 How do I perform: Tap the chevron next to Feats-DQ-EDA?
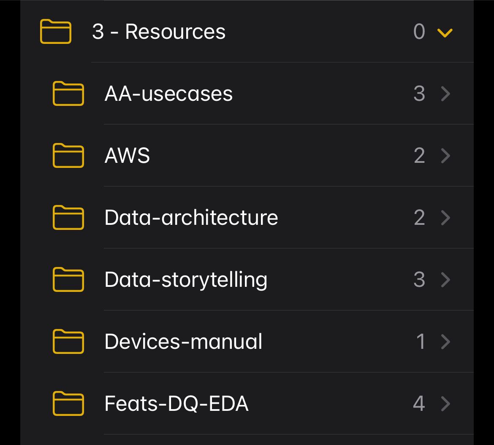(x=446, y=404)
